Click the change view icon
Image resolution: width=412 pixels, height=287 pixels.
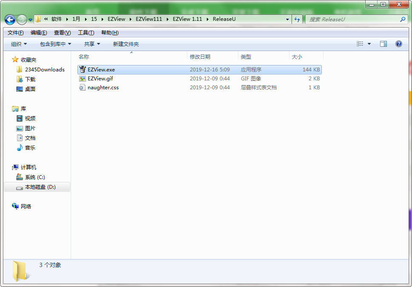pos(360,44)
